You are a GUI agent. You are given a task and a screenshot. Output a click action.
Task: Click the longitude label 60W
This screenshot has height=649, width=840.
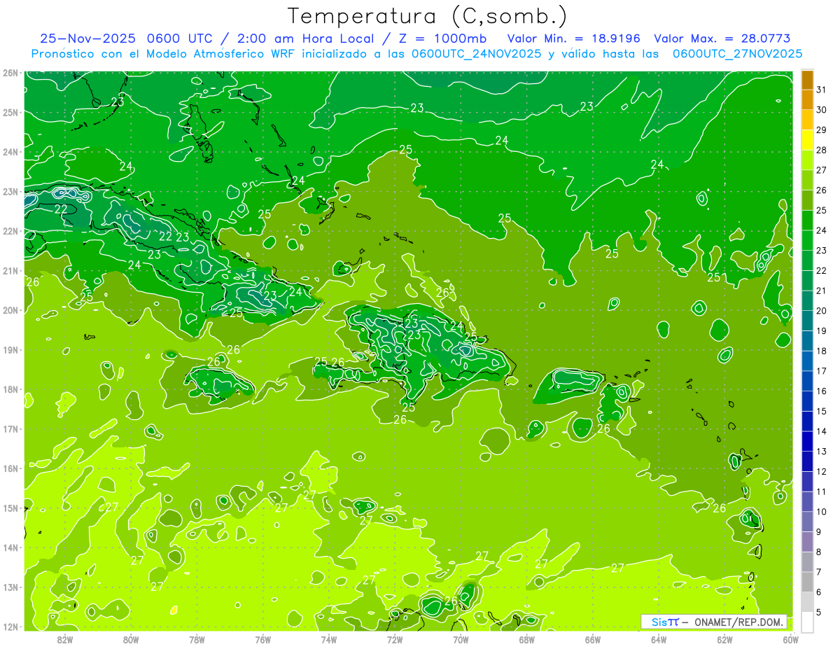791,639
